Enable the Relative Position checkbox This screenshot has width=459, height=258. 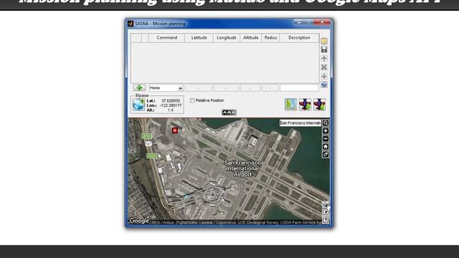click(x=192, y=100)
